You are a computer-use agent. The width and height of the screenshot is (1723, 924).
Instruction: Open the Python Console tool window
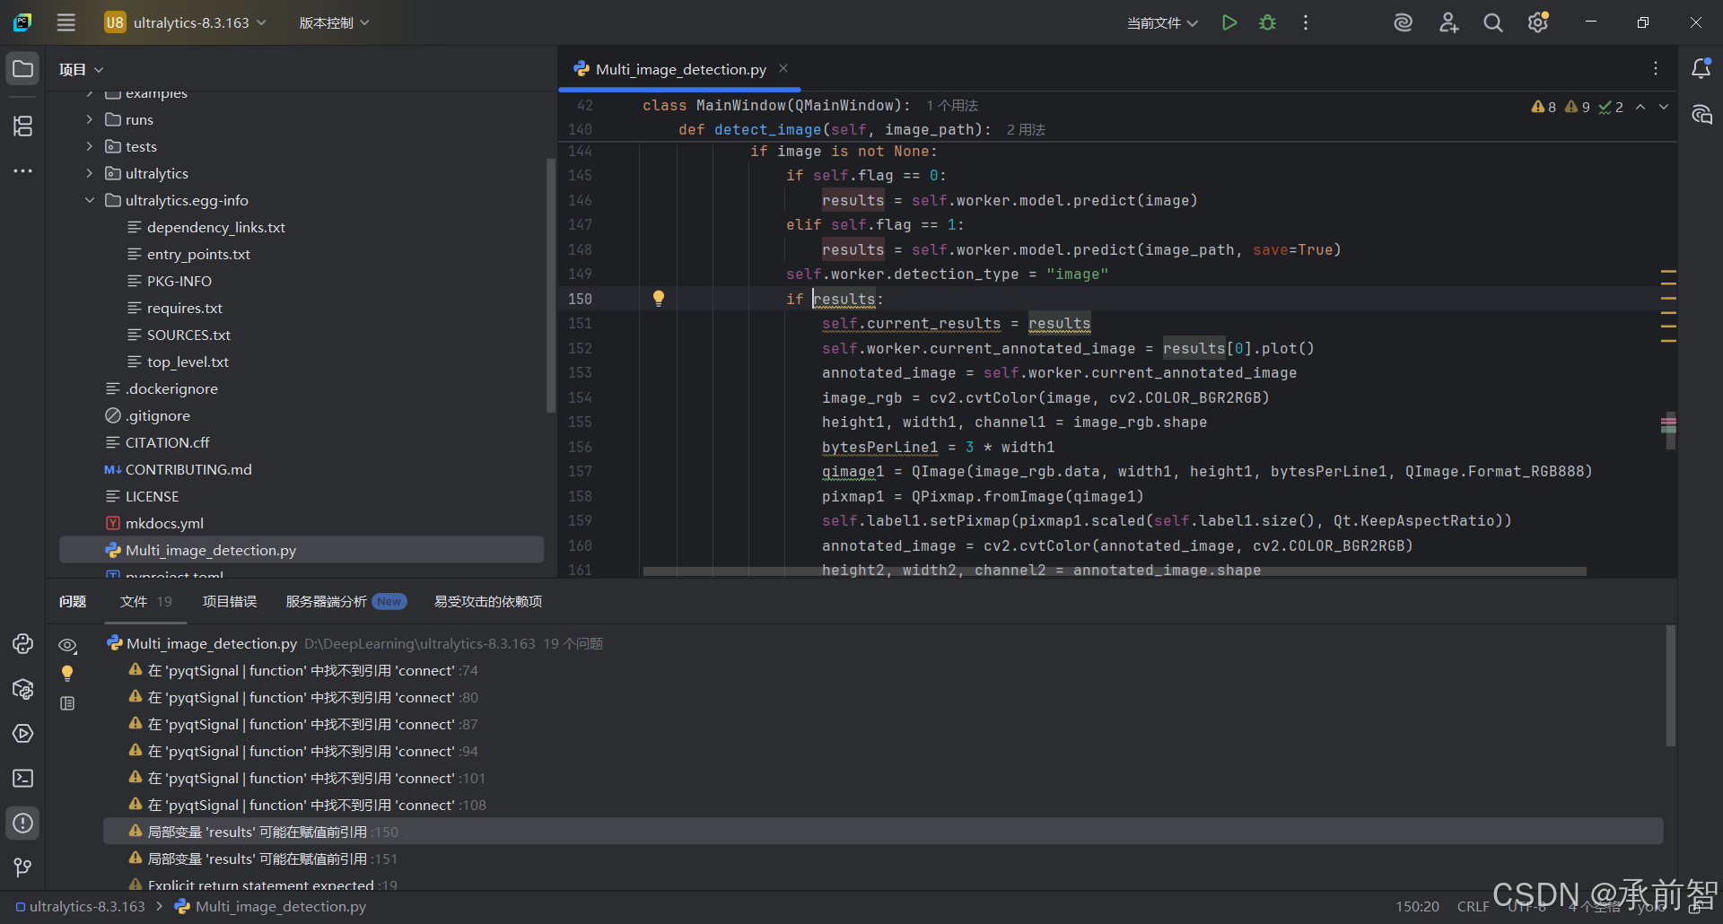click(x=23, y=643)
